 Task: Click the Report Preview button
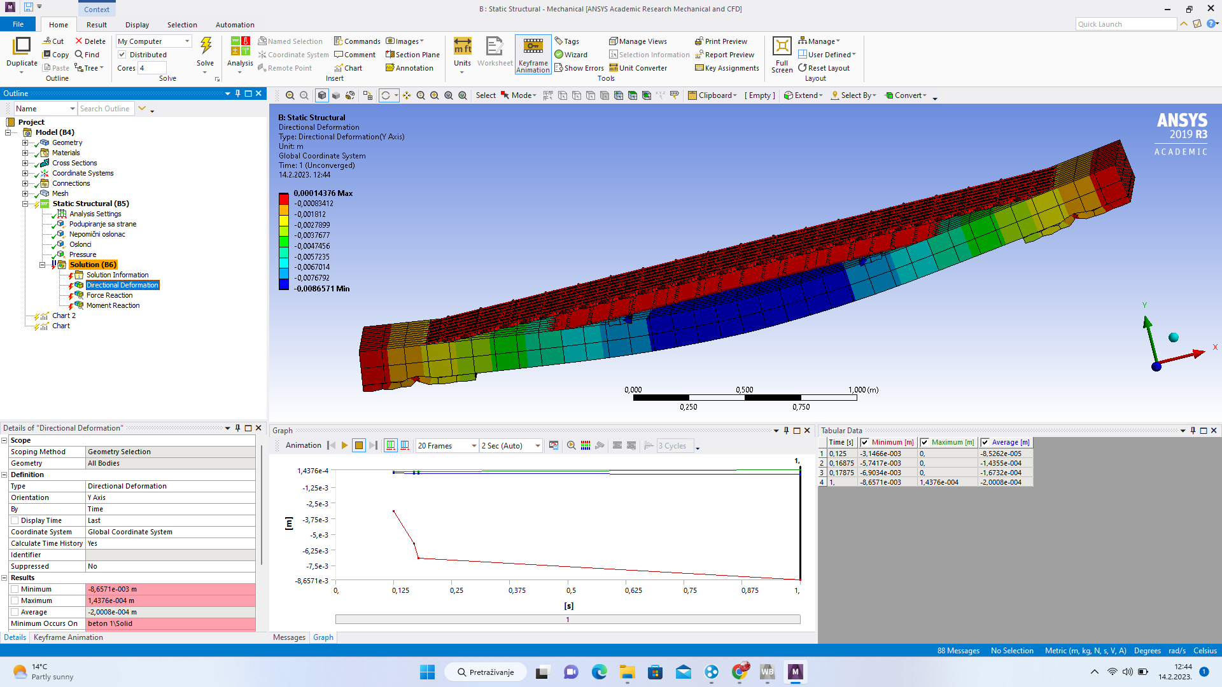[x=724, y=55]
